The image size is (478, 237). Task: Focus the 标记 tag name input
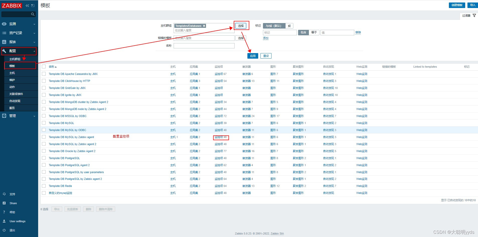tap(280, 33)
